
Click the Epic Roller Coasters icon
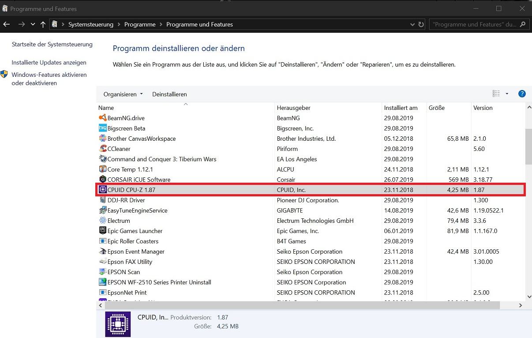pyautogui.click(x=102, y=241)
